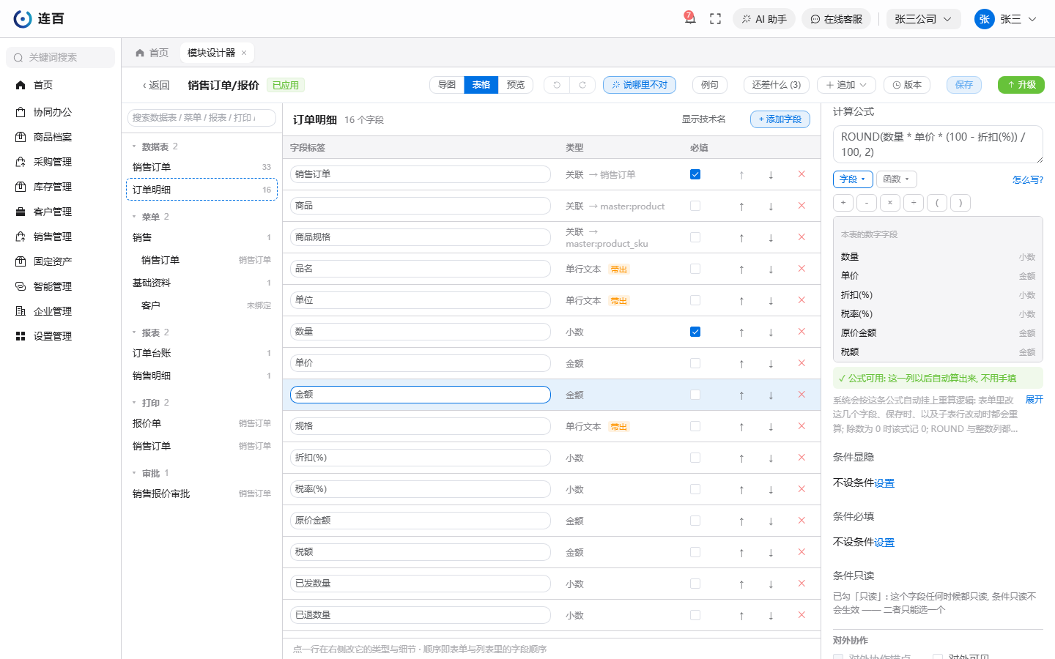This screenshot has height=659, width=1055.
Task: Move 折扣(%) field down
Action: (x=771, y=458)
